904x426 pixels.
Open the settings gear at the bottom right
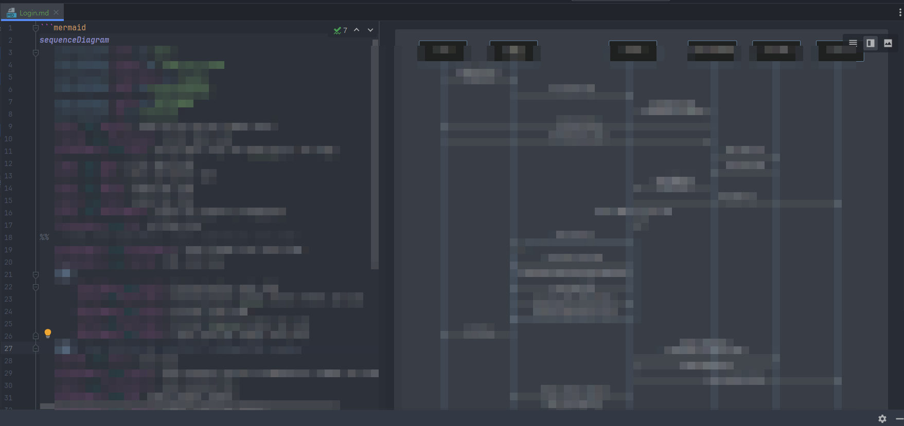882,419
